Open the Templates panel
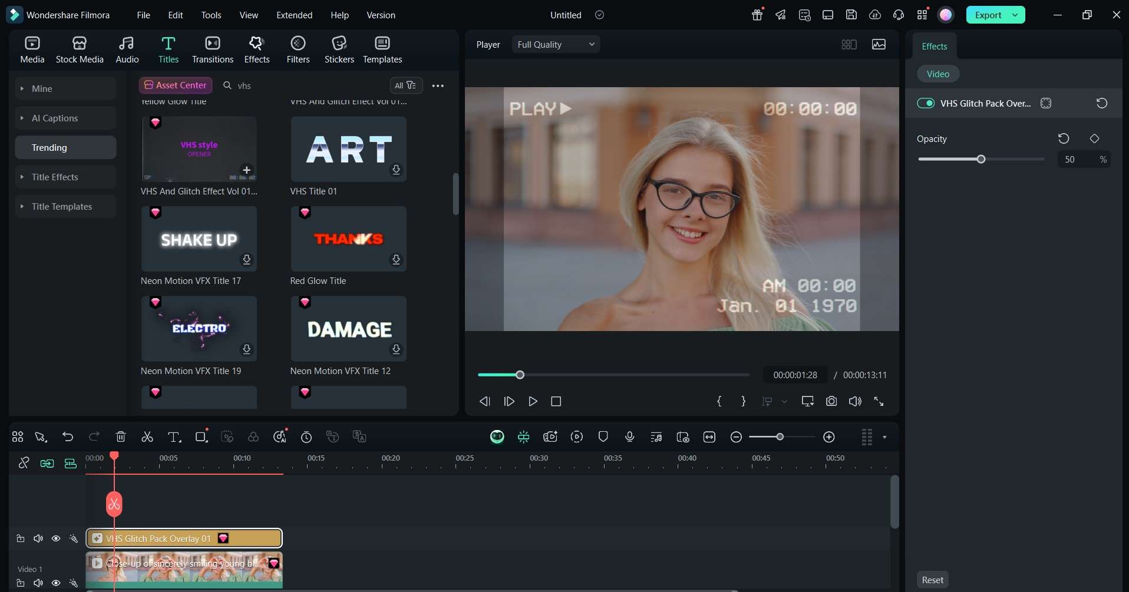This screenshot has width=1129, height=592. (382, 49)
